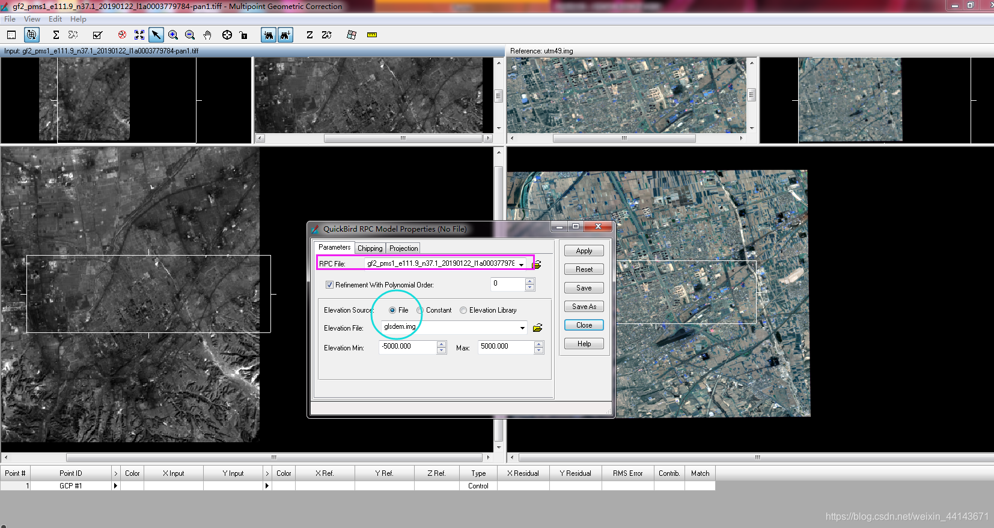This screenshot has width=994, height=528.
Task: Click the Elevation Max value field
Action: pyautogui.click(x=505, y=346)
